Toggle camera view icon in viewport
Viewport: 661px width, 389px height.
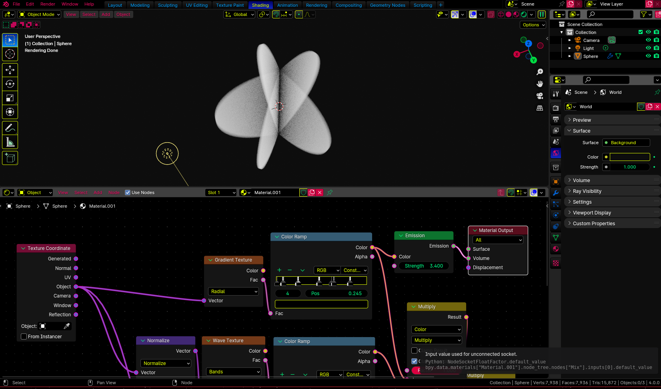point(540,96)
